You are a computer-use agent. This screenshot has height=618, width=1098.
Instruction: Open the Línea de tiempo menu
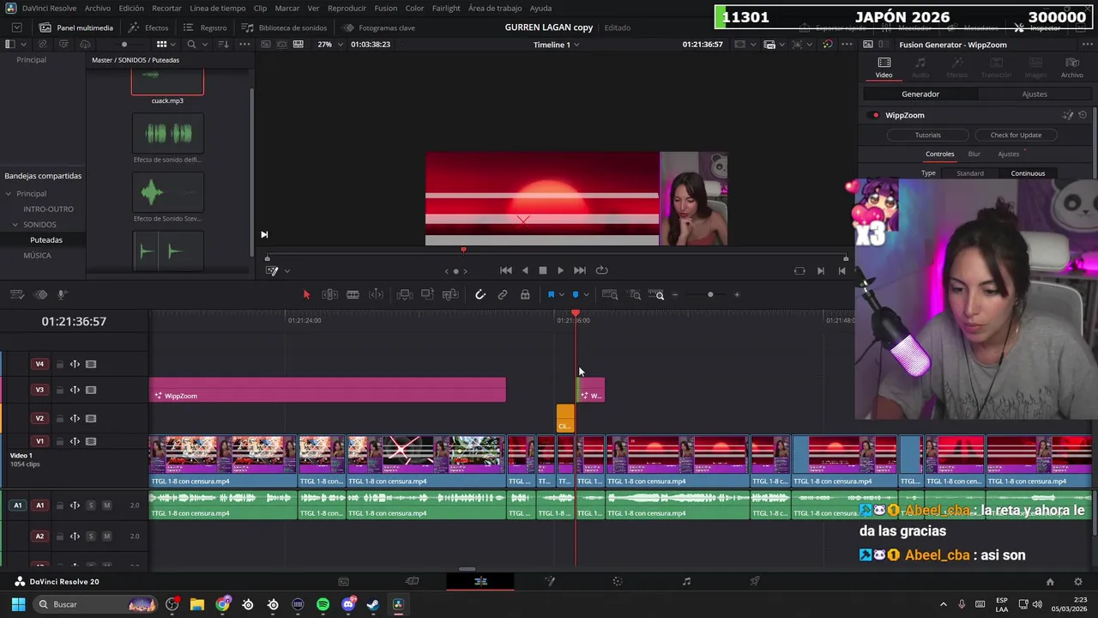[x=217, y=8]
